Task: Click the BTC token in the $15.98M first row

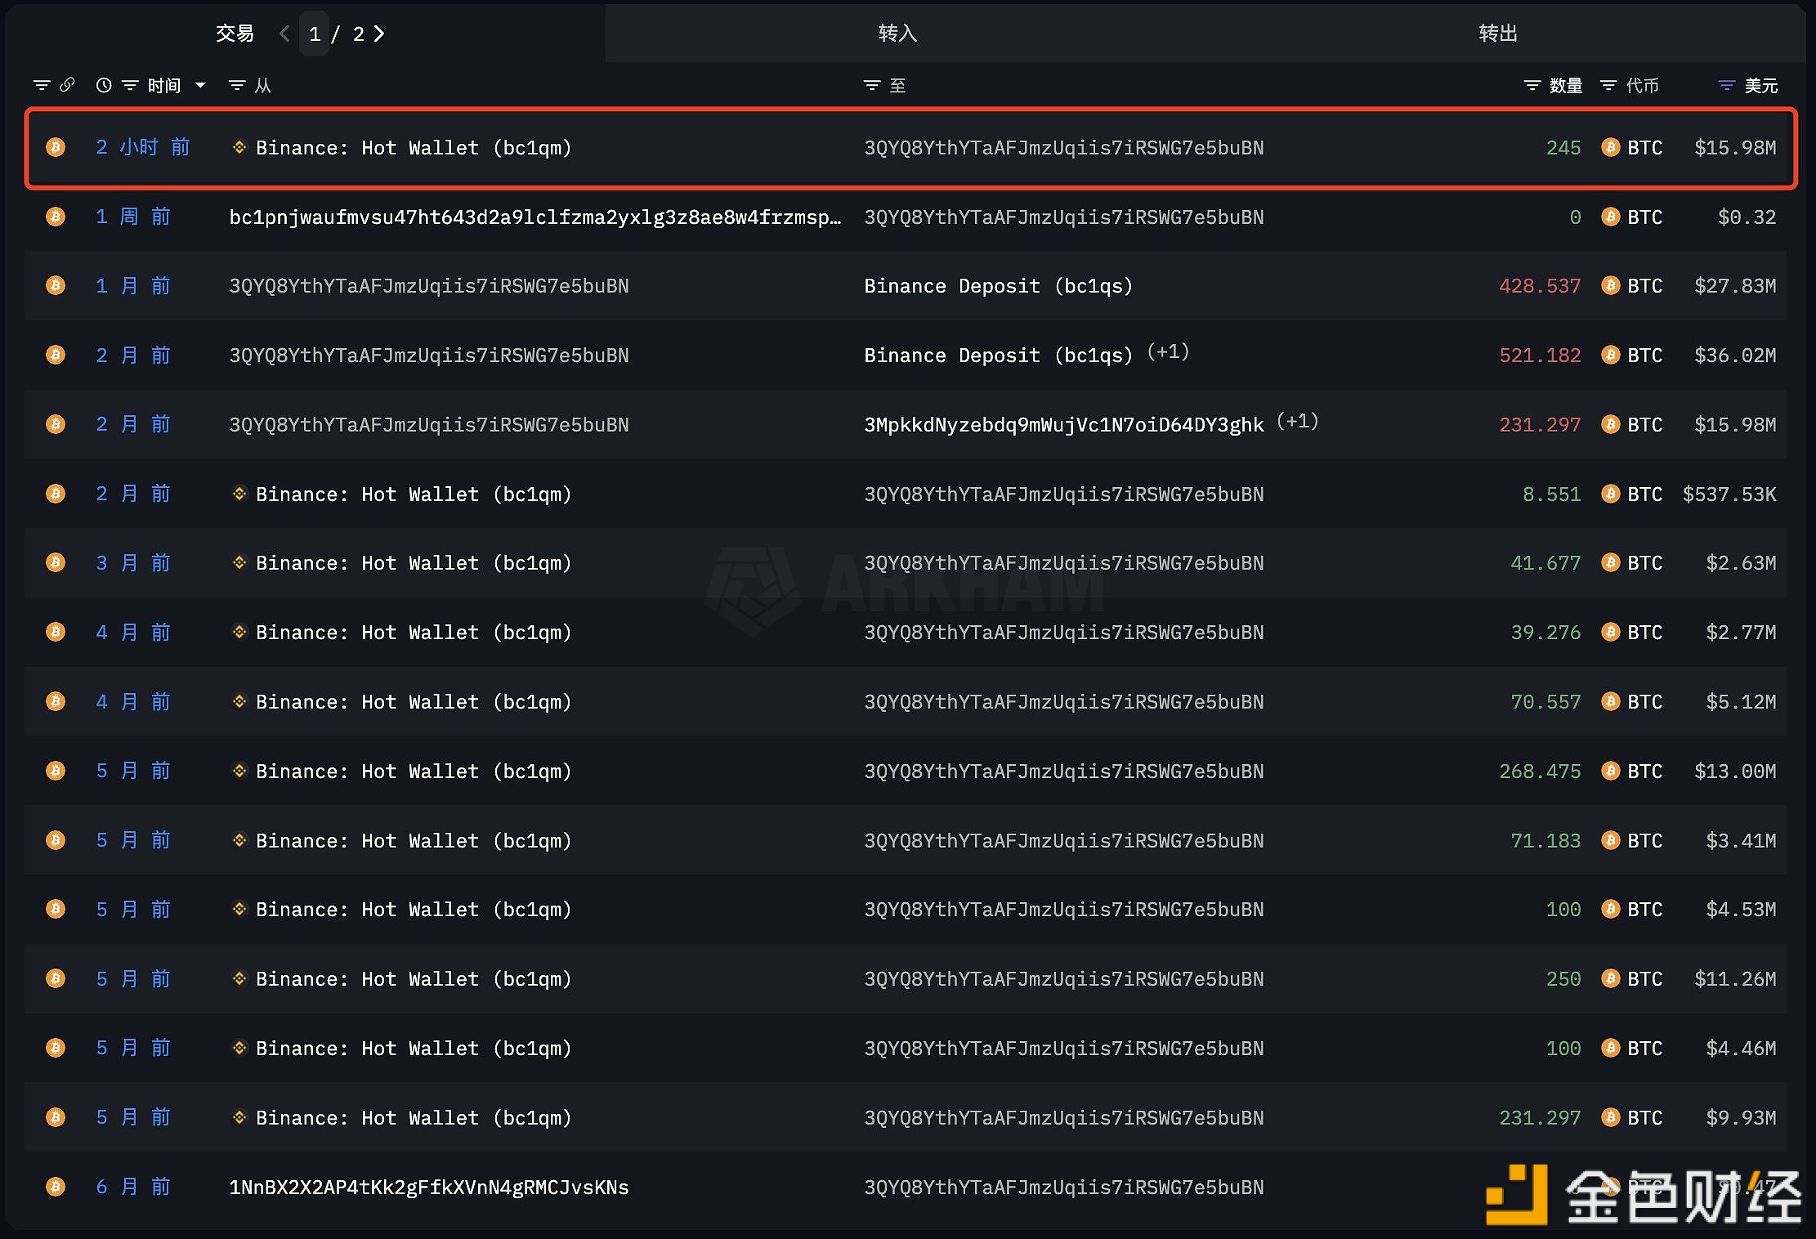Action: click(1644, 148)
